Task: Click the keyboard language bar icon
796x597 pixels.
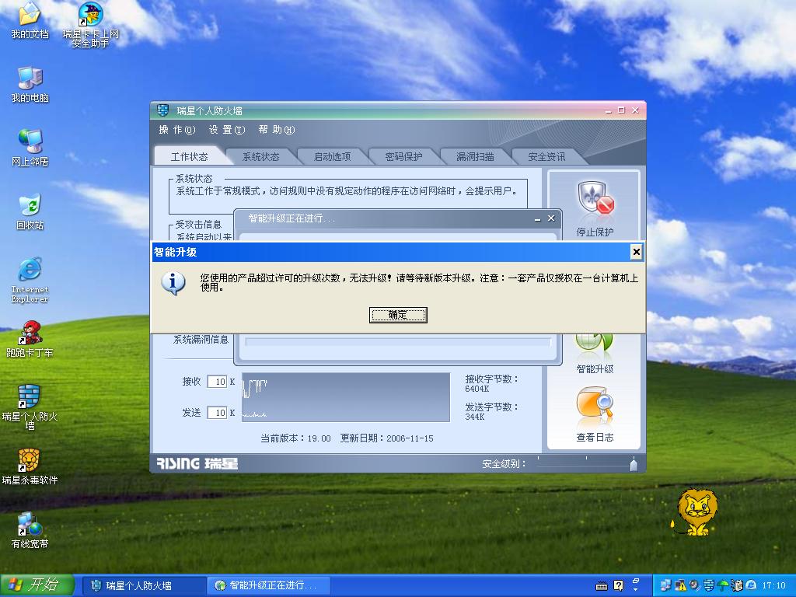Action: point(602,586)
